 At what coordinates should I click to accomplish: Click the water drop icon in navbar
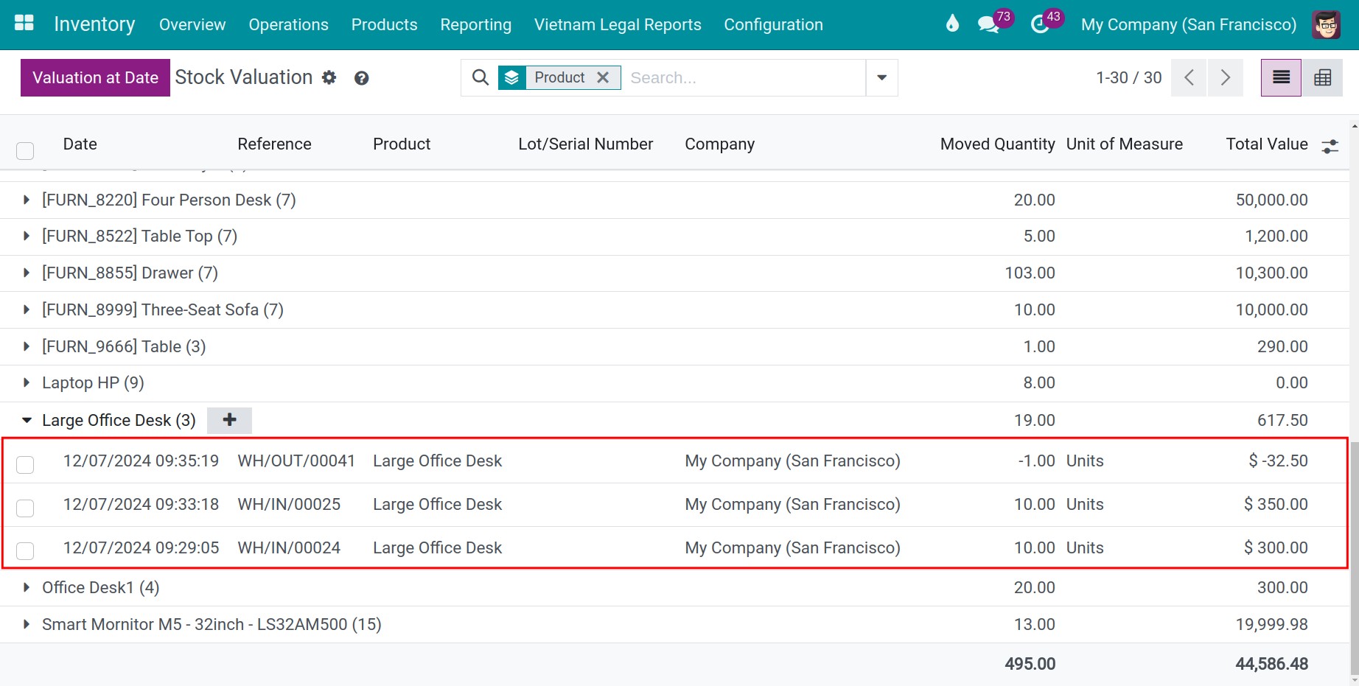(952, 24)
